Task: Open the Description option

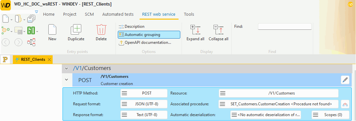Action: click(x=132, y=26)
